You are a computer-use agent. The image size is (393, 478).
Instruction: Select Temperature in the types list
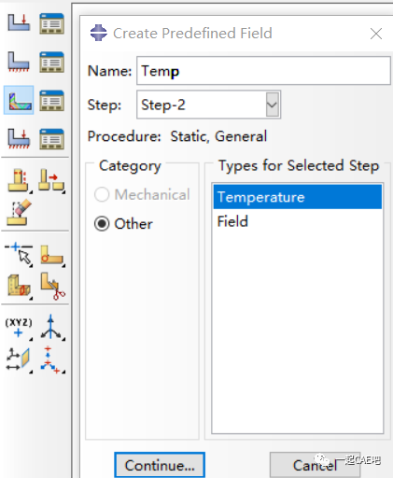tap(298, 197)
